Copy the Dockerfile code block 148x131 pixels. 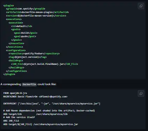pyautogui.click(x=141, y=94)
